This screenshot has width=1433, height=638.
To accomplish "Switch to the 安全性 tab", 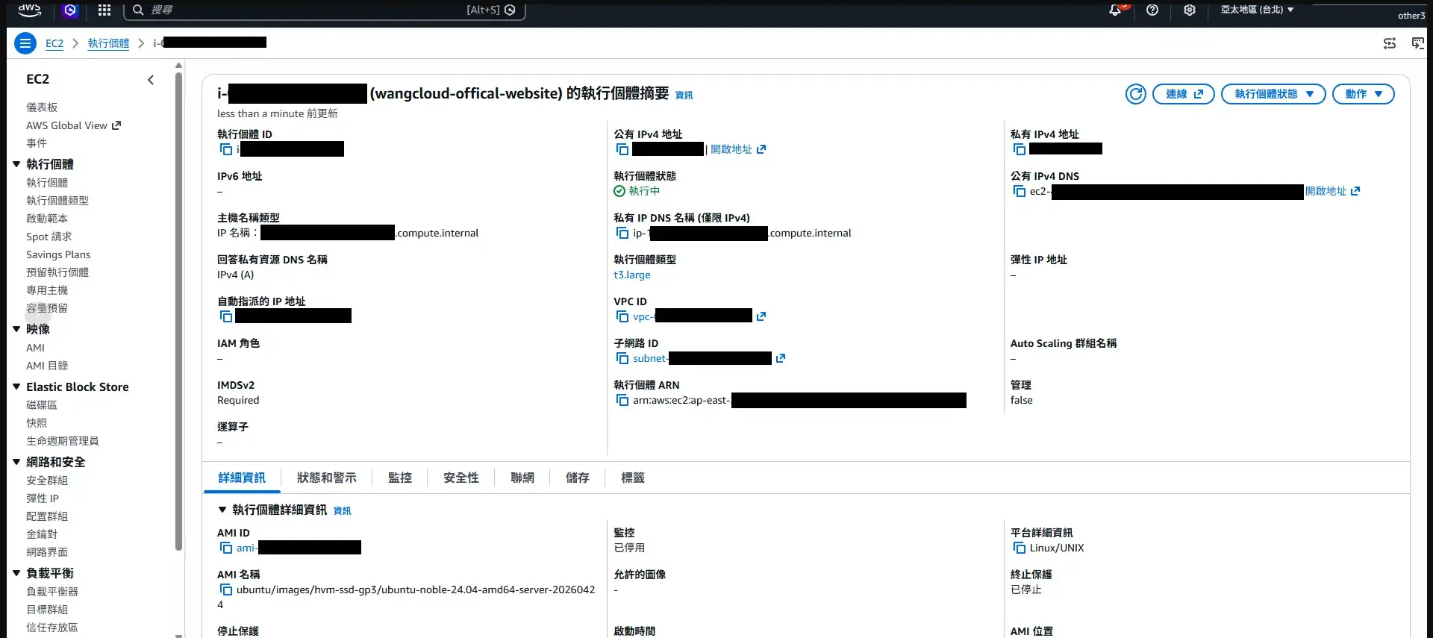I will (461, 478).
